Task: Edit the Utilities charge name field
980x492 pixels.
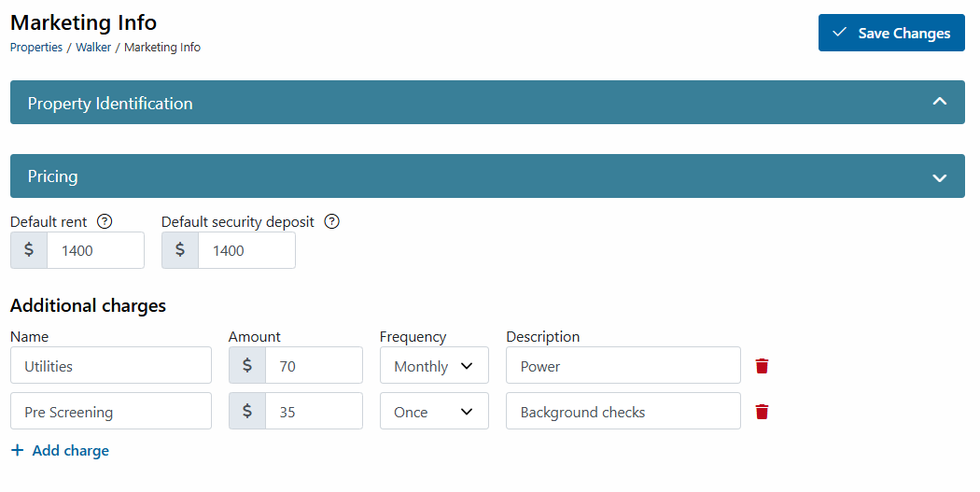Action: pos(111,366)
